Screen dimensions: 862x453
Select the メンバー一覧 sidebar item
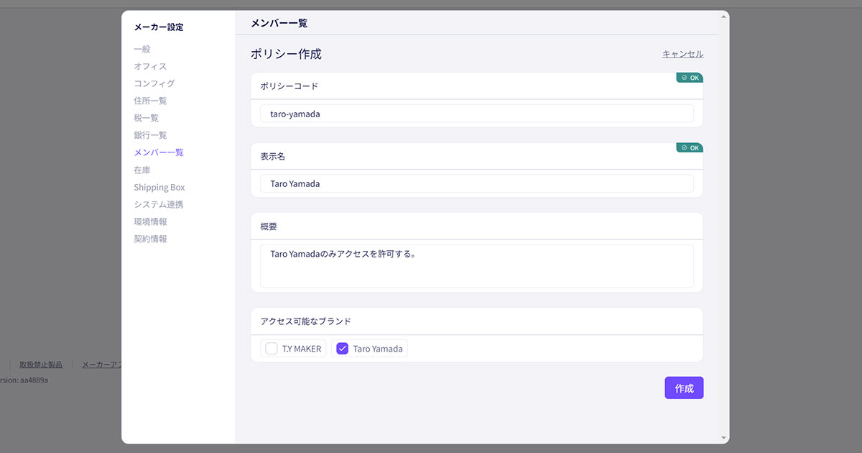pos(158,152)
